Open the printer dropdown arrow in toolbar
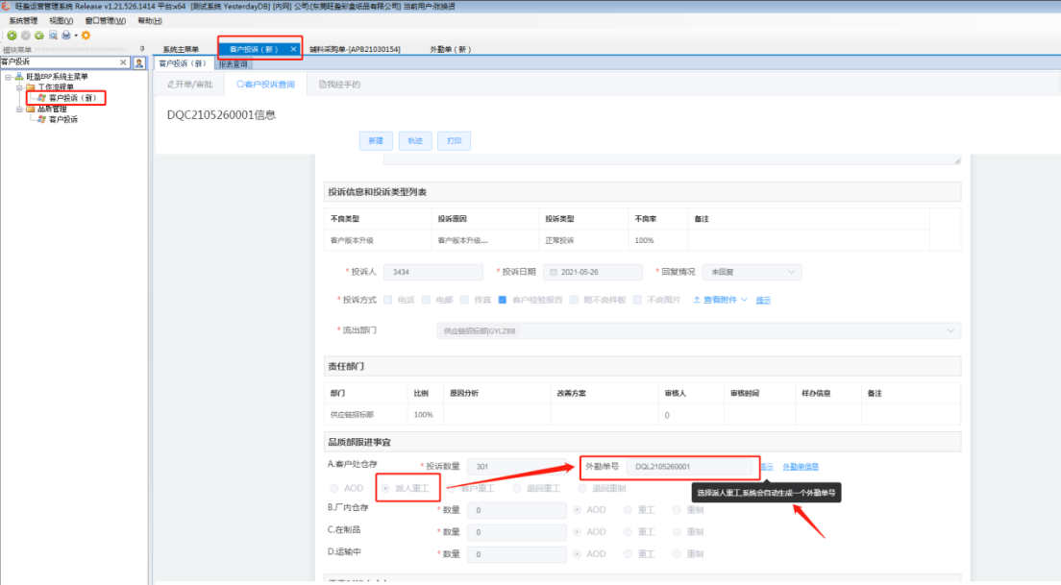 tap(76, 36)
